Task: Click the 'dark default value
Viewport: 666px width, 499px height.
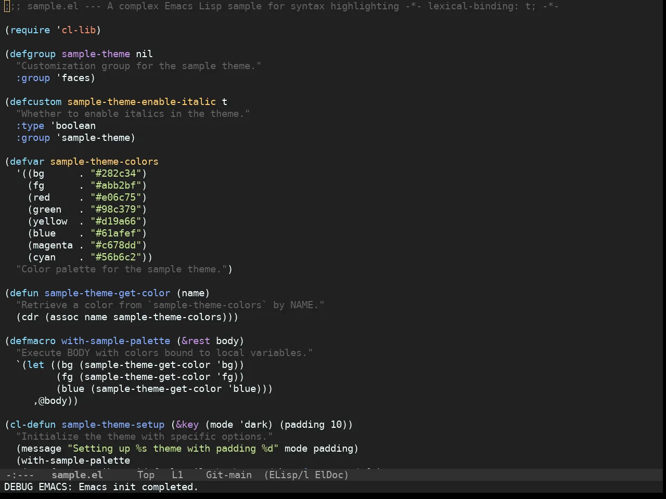Action: tap(253, 425)
